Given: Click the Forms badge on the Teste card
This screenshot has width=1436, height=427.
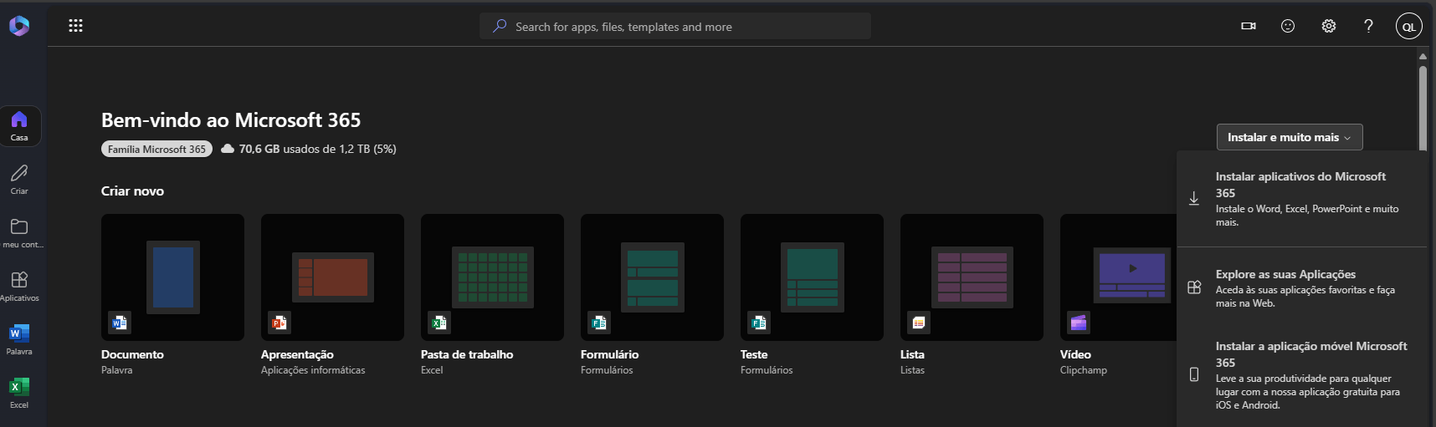Looking at the screenshot, I should 759,323.
